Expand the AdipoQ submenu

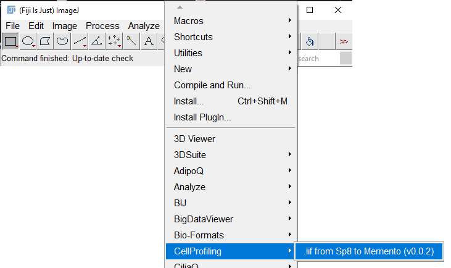click(x=231, y=171)
